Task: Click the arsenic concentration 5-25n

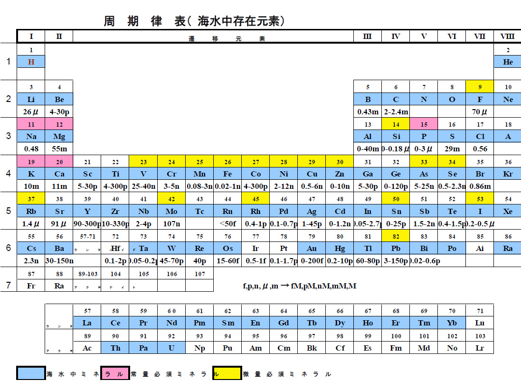Action: (424, 186)
